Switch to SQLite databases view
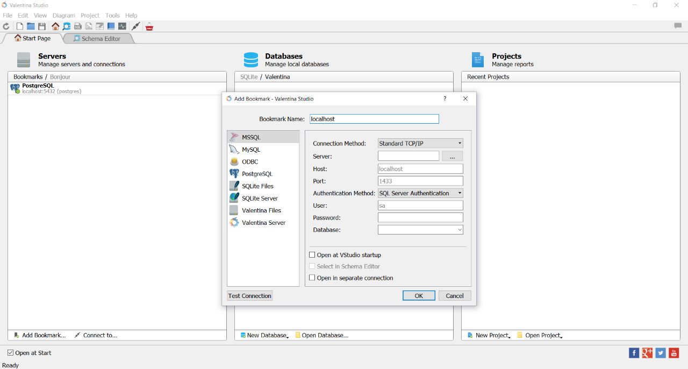Image resolution: width=688 pixels, height=369 pixels. coord(249,77)
